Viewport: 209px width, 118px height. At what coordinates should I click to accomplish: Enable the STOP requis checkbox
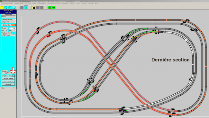coord(14,35)
